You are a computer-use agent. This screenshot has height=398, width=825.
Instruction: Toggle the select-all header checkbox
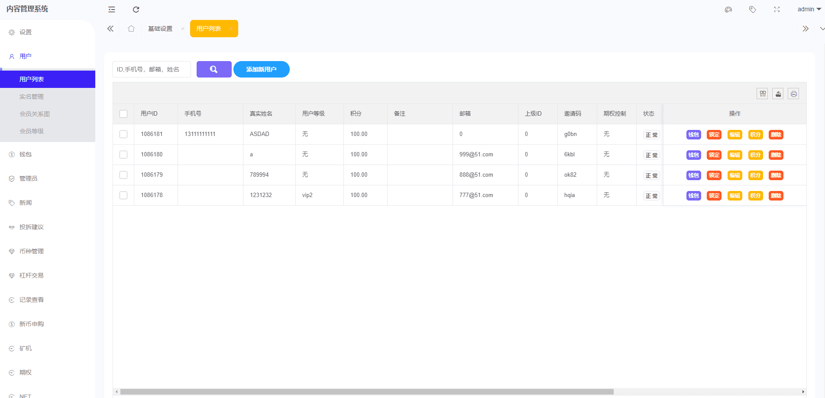point(123,114)
